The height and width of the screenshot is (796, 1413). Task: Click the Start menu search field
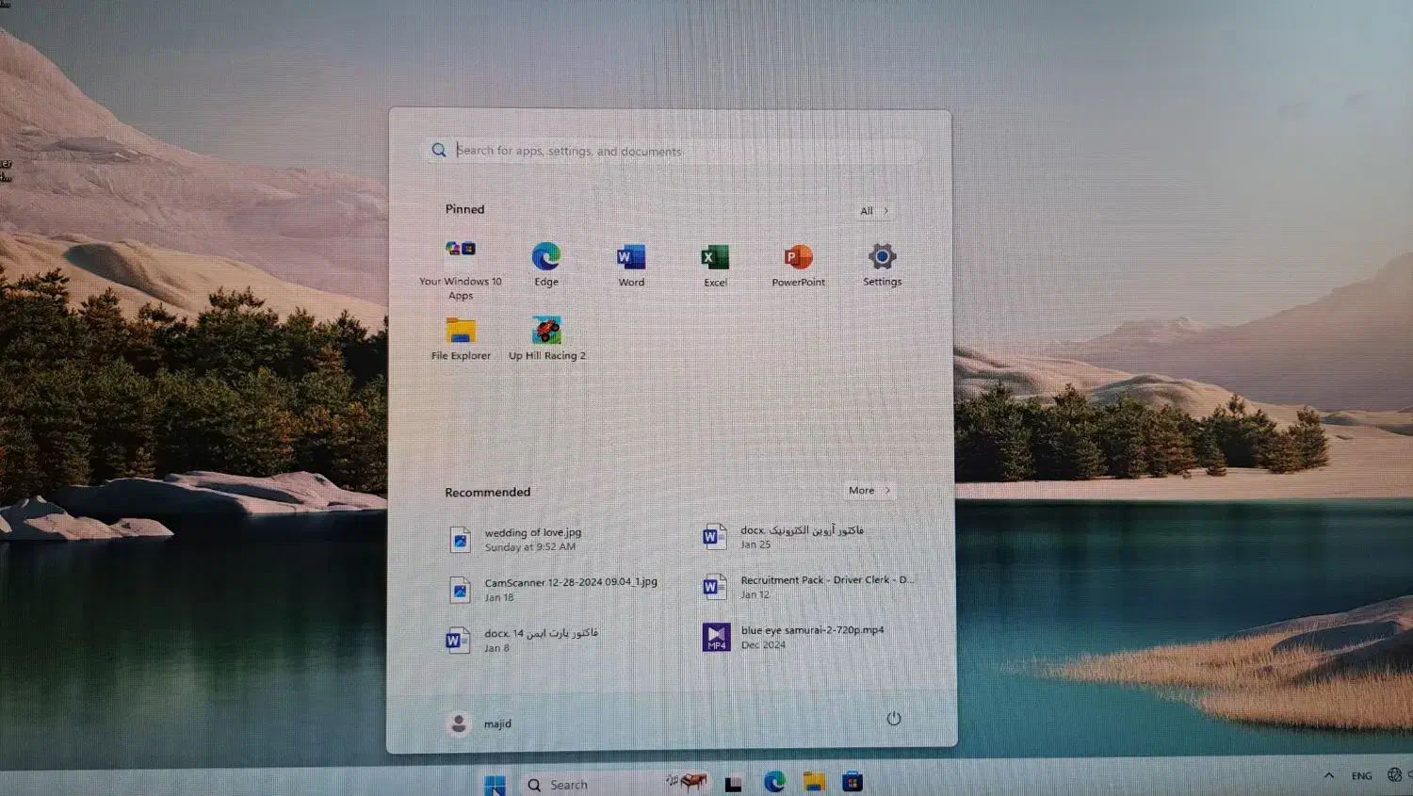pos(669,151)
